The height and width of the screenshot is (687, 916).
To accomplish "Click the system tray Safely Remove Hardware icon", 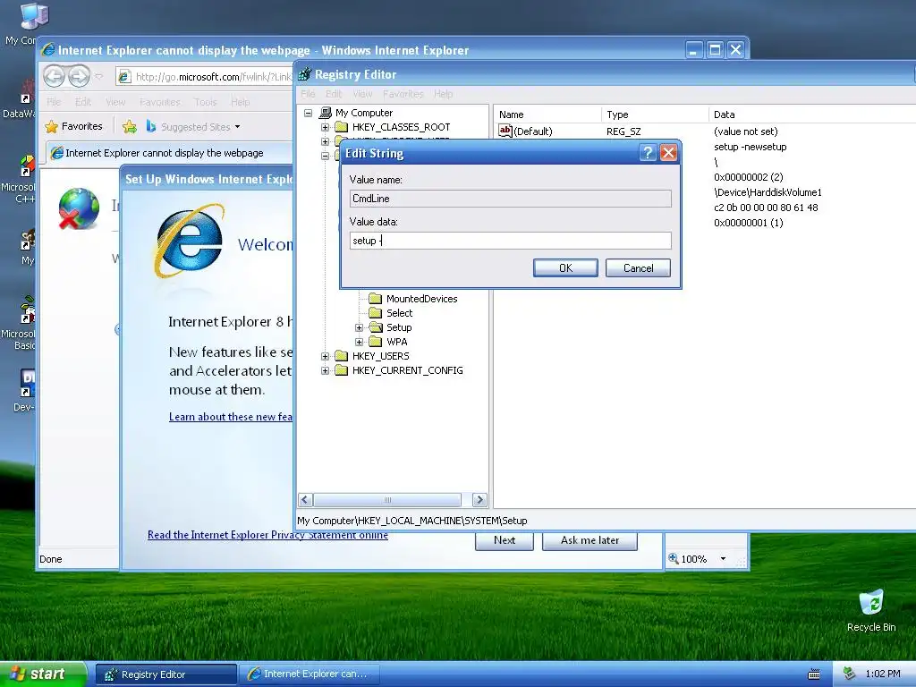I will click(850, 674).
